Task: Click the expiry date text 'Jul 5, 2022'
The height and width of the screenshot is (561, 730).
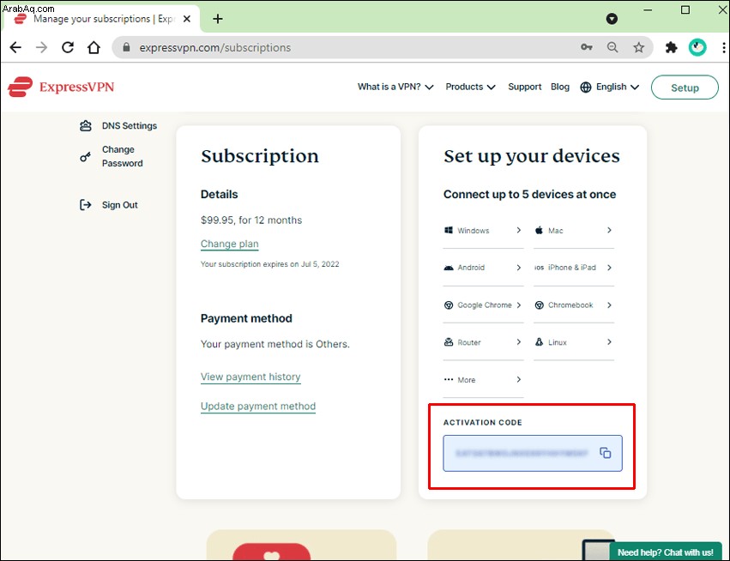Action: pos(320,264)
